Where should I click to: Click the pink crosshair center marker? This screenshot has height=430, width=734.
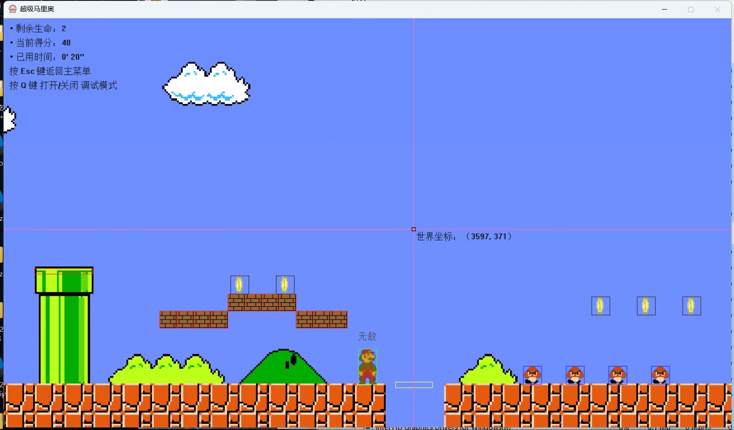click(x=413, y=229)
